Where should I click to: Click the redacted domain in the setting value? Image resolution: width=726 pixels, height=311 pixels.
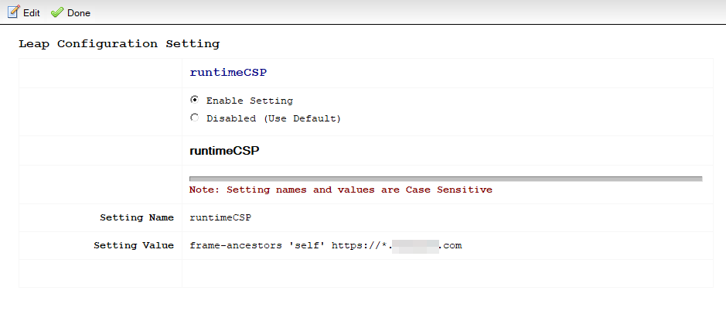415,245
